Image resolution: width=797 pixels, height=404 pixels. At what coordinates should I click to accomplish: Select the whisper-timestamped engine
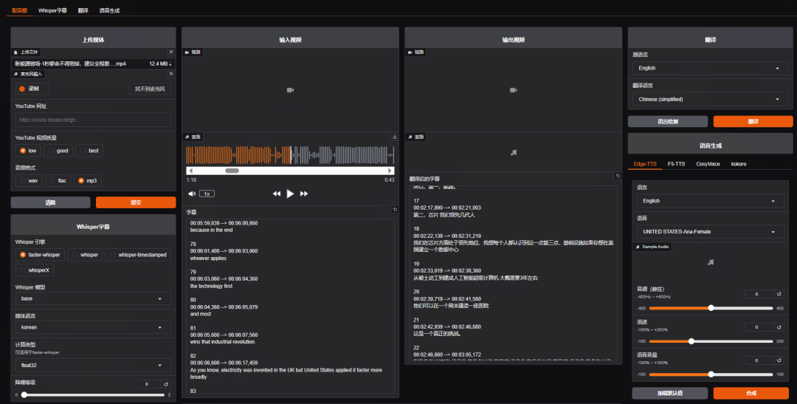(138, 255)
